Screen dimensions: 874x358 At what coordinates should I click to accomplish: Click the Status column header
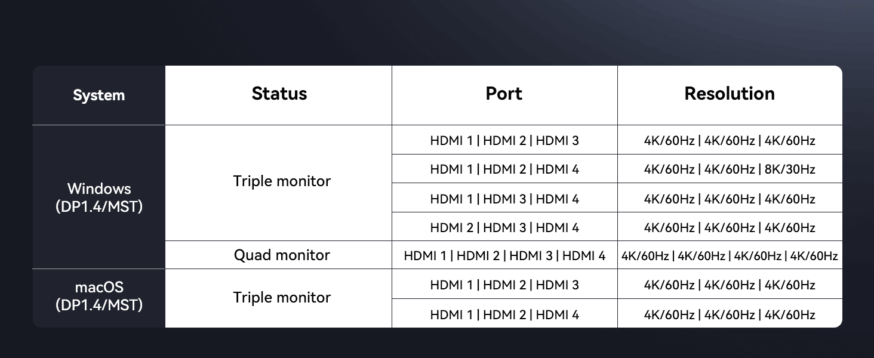pos(279,94)
